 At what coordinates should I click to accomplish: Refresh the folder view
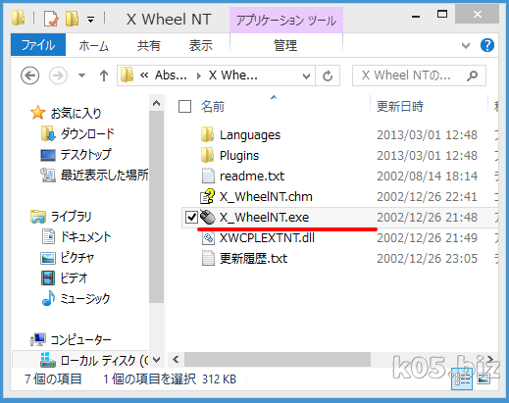click(328, 76)
